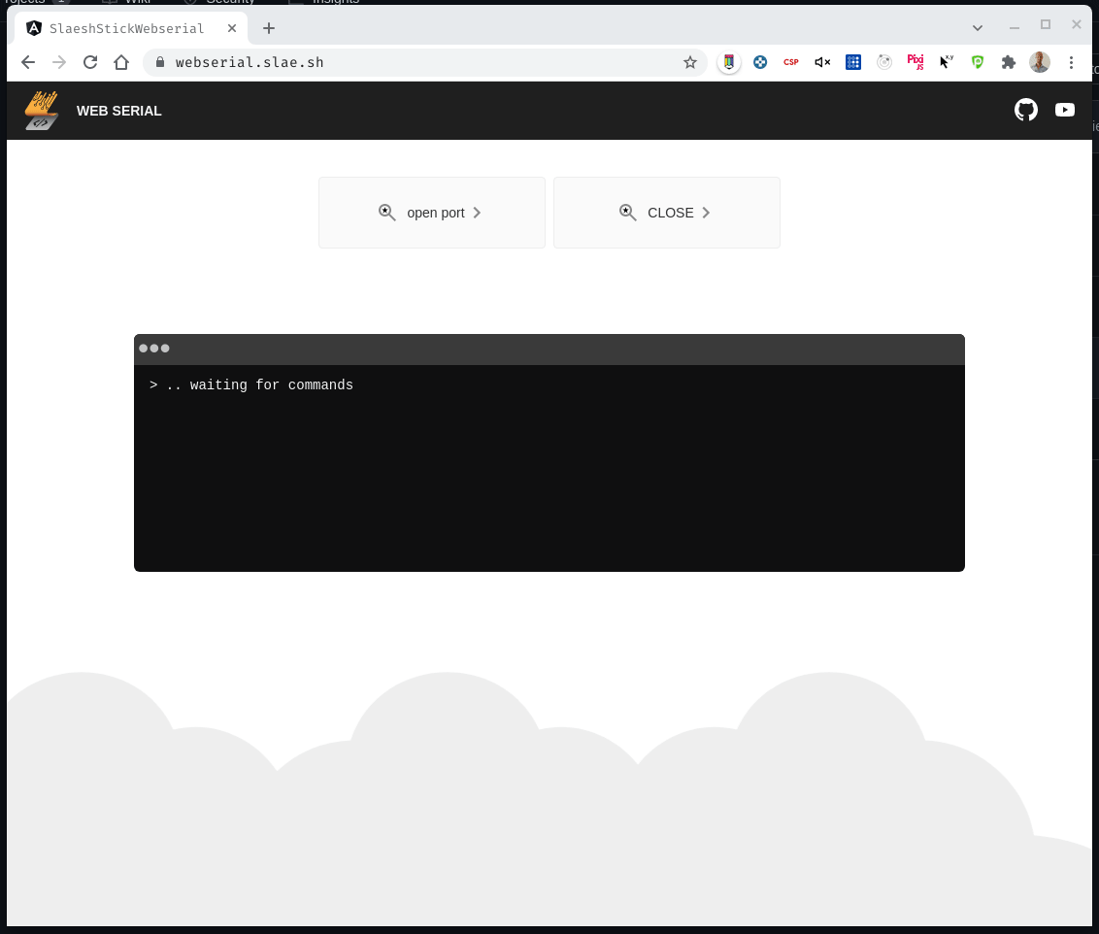Screen dimensions: 1099x934
Task: Select the SlaeshStickWebserial tab
Action: pos(126,28)
